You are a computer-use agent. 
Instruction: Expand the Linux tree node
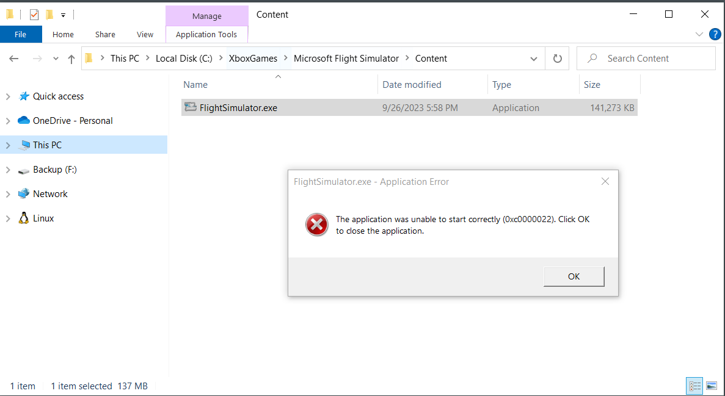pyautogui.click(x=8, y=218)
